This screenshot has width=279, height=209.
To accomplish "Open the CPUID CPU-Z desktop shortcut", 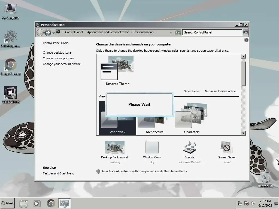I will 11,95.
